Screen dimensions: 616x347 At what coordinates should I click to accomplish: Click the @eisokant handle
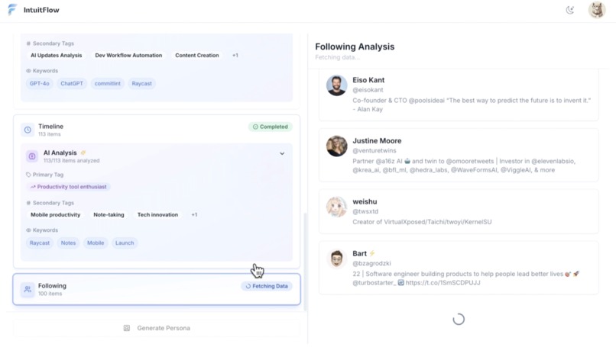[368, 90]
